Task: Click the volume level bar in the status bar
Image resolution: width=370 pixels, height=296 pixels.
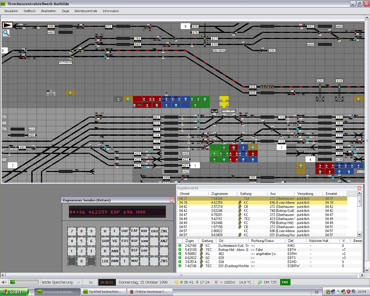Action: point(24,282)
